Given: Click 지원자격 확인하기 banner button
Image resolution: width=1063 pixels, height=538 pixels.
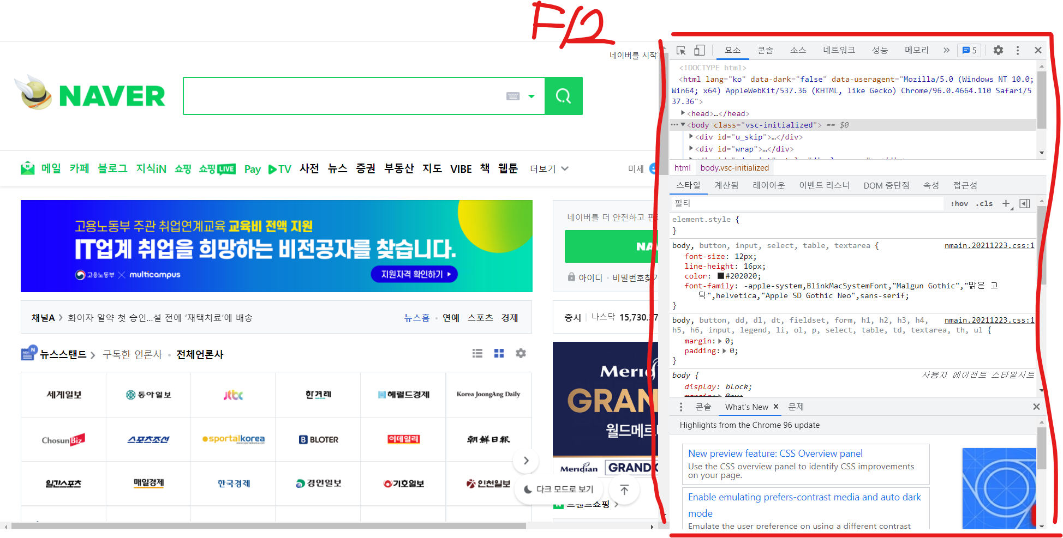Looking at the screenshot, I should click(x=414, y=274).
